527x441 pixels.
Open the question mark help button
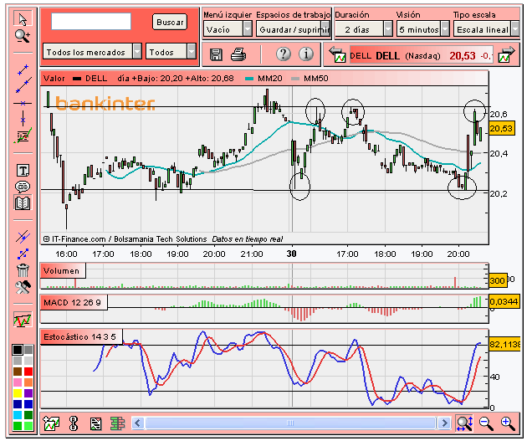click(284, 54)
